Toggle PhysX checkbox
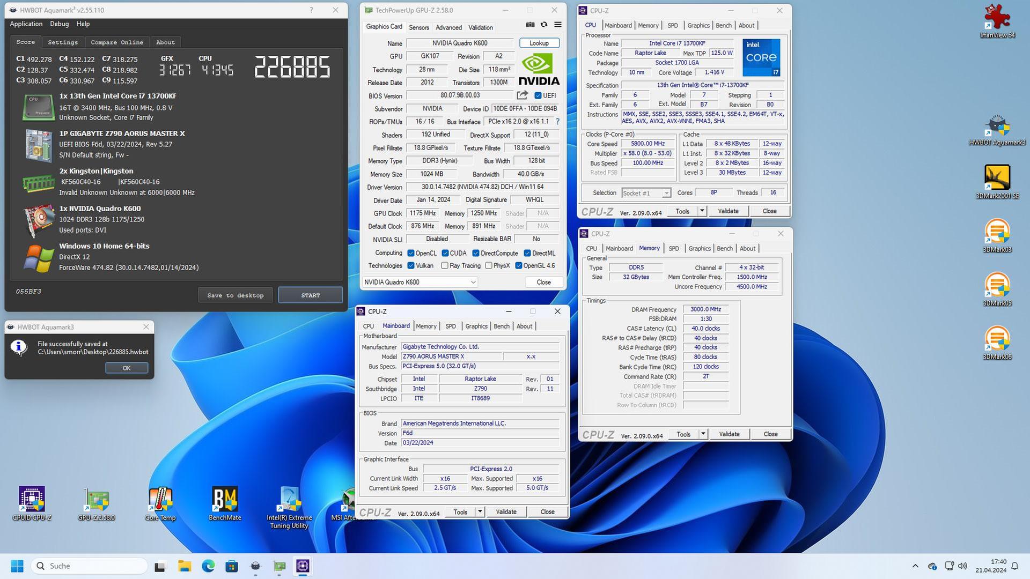1030x579 pixels. tap(489, 265)
